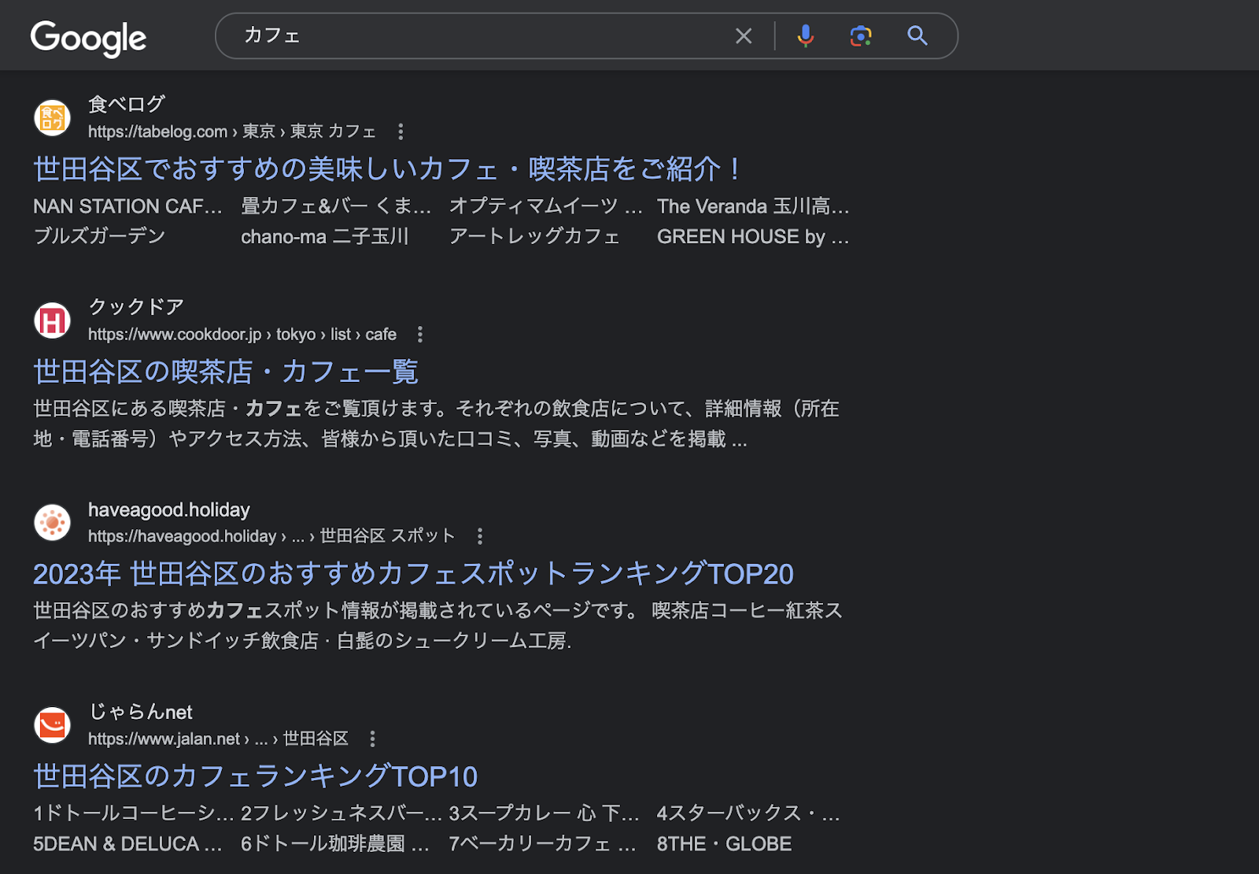Open 世田谷区のカフェランキングTOP10 result

pyautogui.click(x=256, y=776)
